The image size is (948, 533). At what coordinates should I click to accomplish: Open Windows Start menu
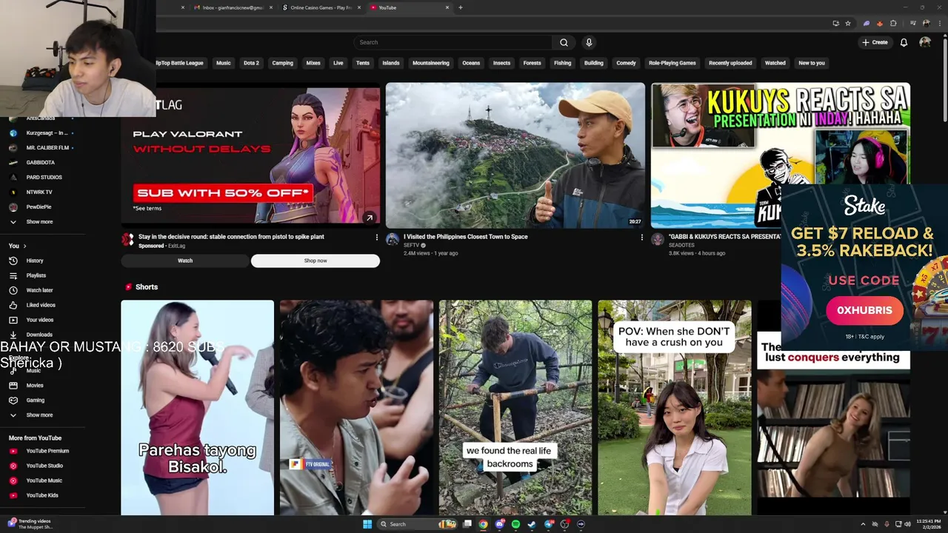tap(367, 524)
